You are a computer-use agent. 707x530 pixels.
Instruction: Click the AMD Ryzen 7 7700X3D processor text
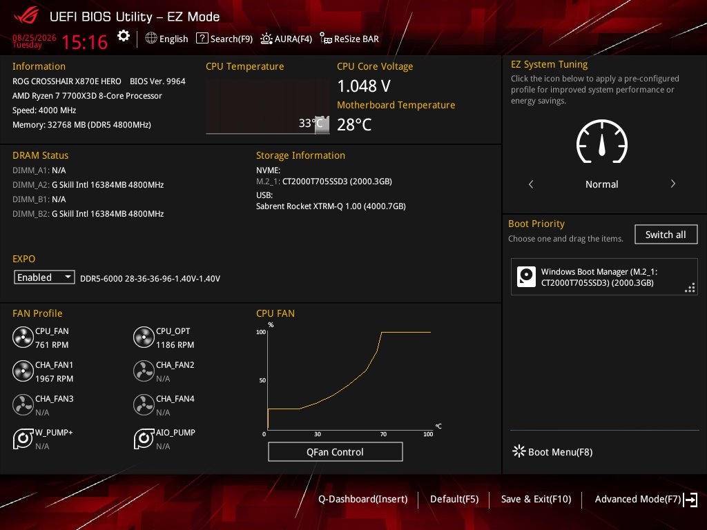(87, 95)
